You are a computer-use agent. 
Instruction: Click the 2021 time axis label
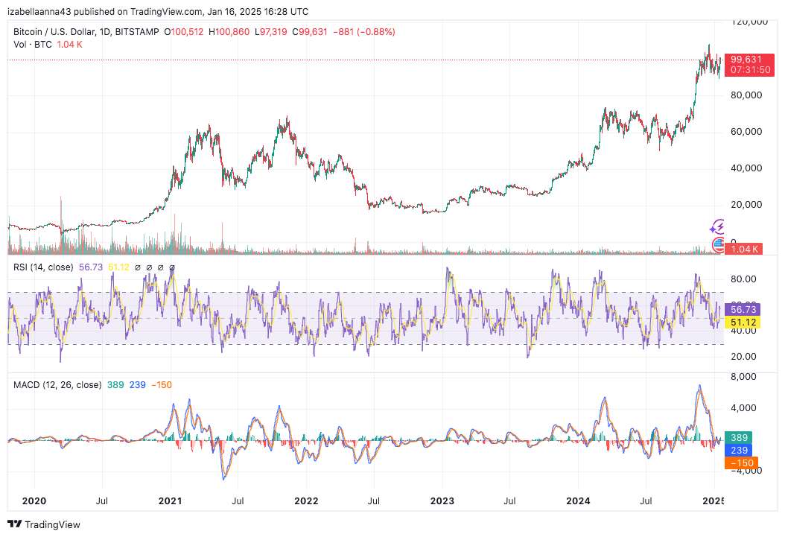[x=171, y=501]
